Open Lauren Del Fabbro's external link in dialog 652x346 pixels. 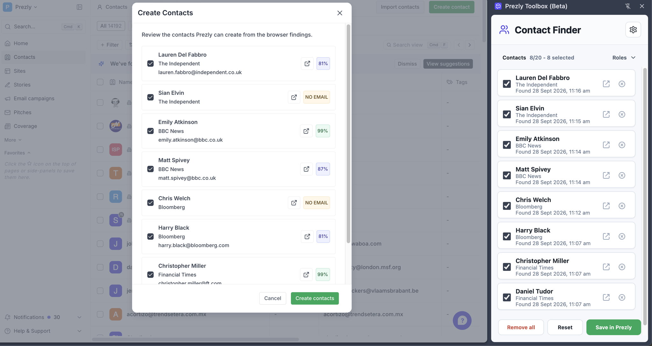coord(307,63)
